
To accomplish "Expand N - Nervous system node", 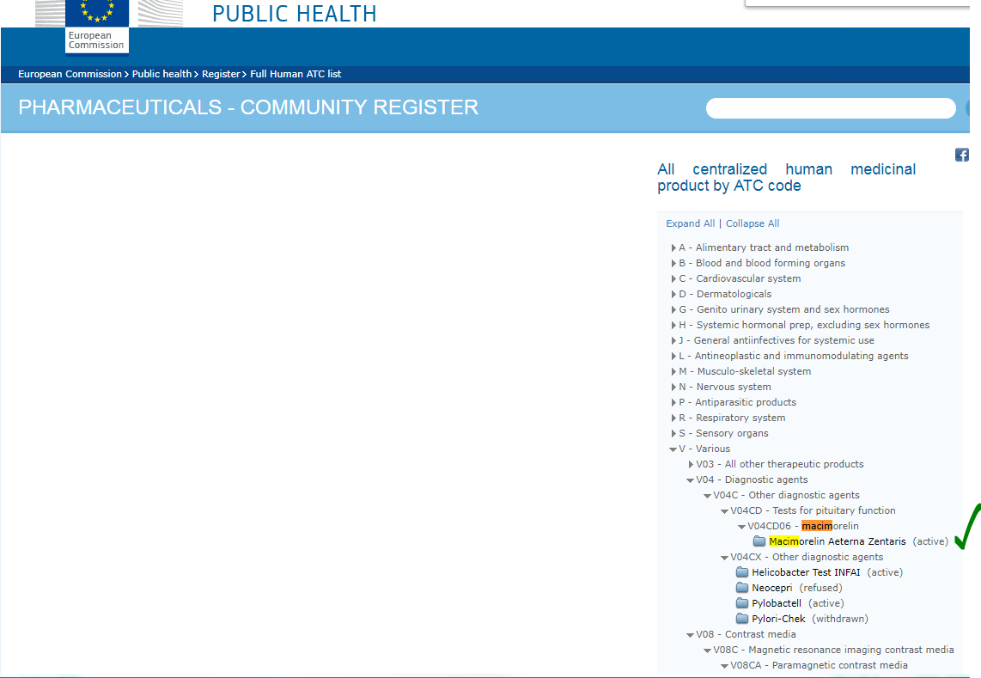I will click(x=673, y=387).
